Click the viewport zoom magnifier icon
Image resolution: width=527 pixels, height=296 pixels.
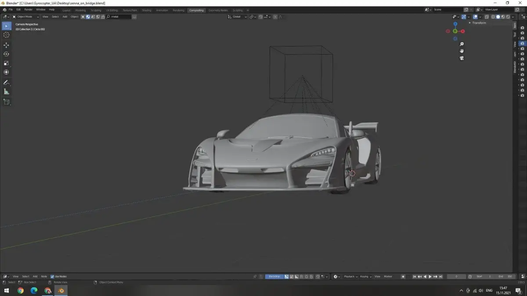click(462, 44)
